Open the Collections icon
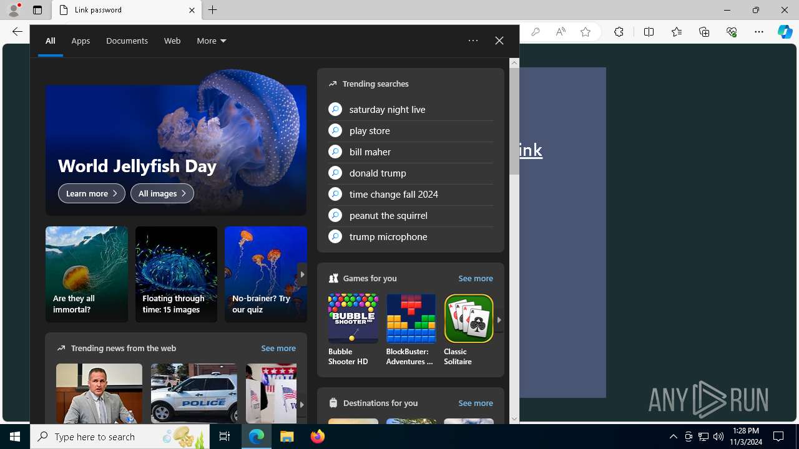 click(704, 32)
